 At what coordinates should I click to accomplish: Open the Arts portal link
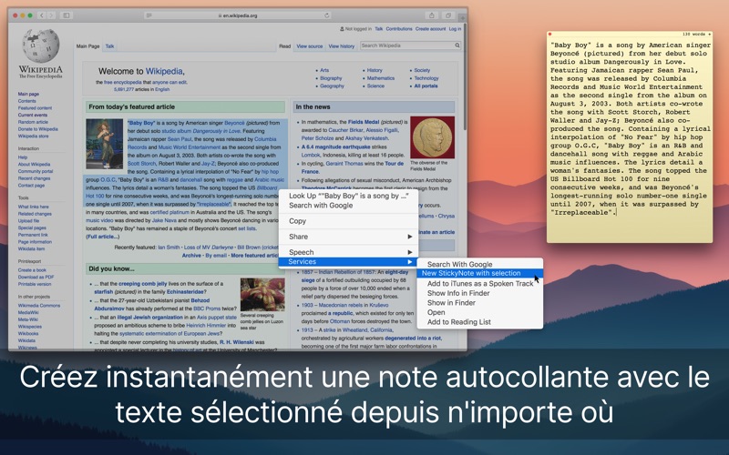(324, 71)
